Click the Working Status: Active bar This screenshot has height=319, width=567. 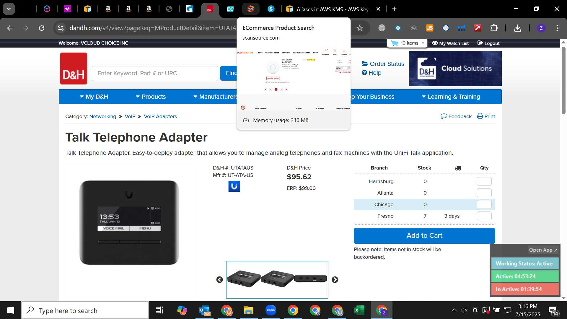pyautogui.click(x=525, y=263)
